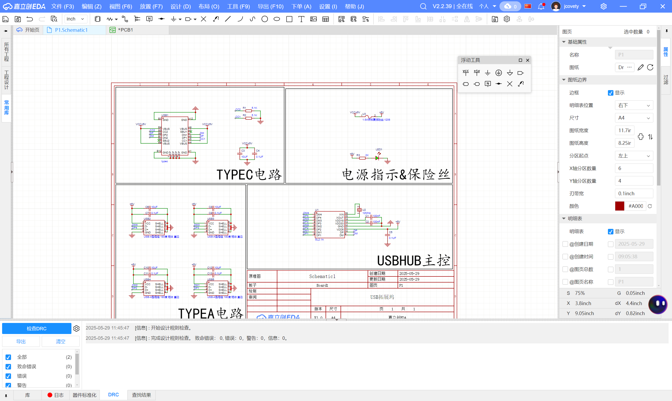The width and height of the screenshot is (672, 401).
Task: Open the 尺寸 A4 dropdown
Action: coord(634,118)
